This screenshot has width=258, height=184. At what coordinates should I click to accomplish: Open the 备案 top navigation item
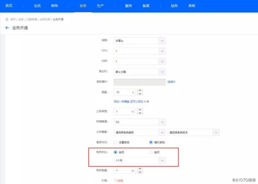coord(146,6)
